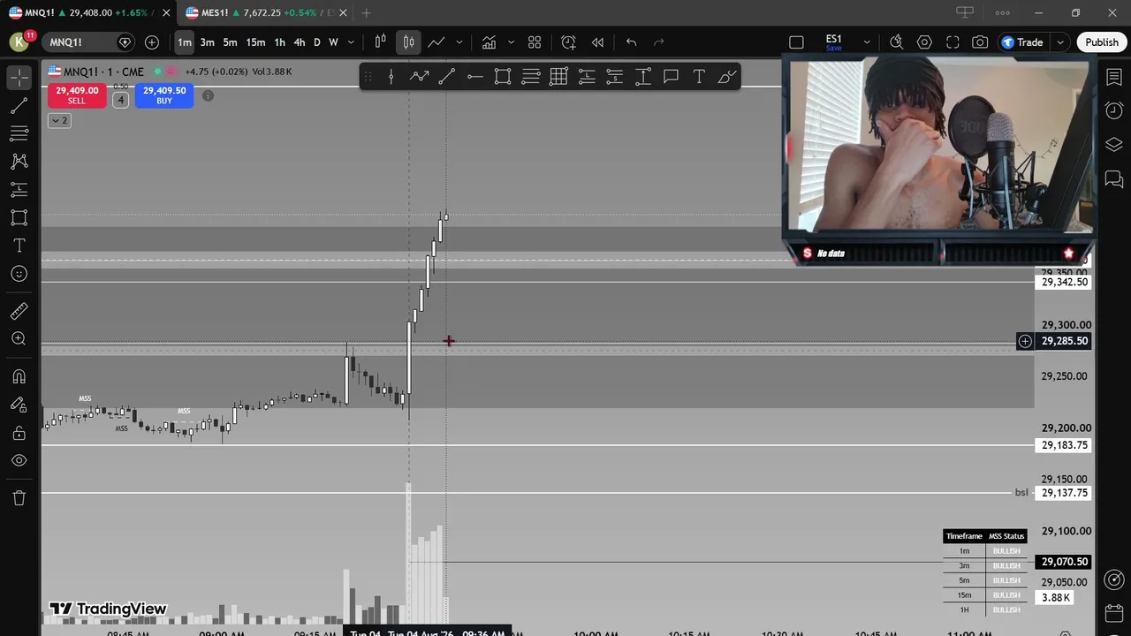Open the geometric shapes tool in left sidebar

click(x=19, y=217)
